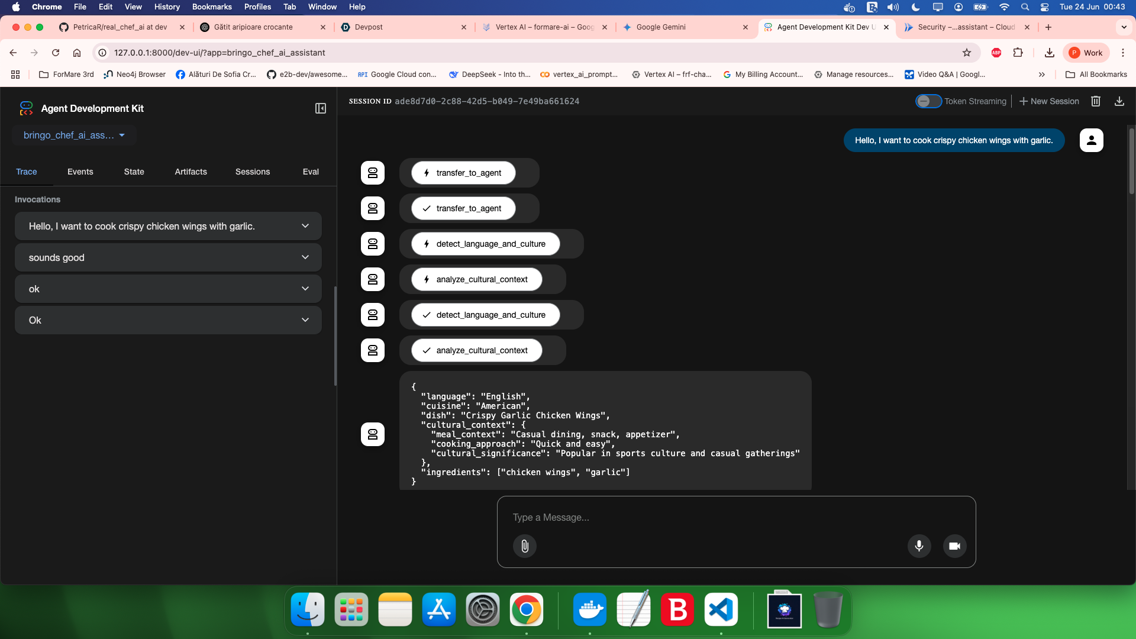
Task: Open the Artifacts tab
Action: (x=191, y=172)
